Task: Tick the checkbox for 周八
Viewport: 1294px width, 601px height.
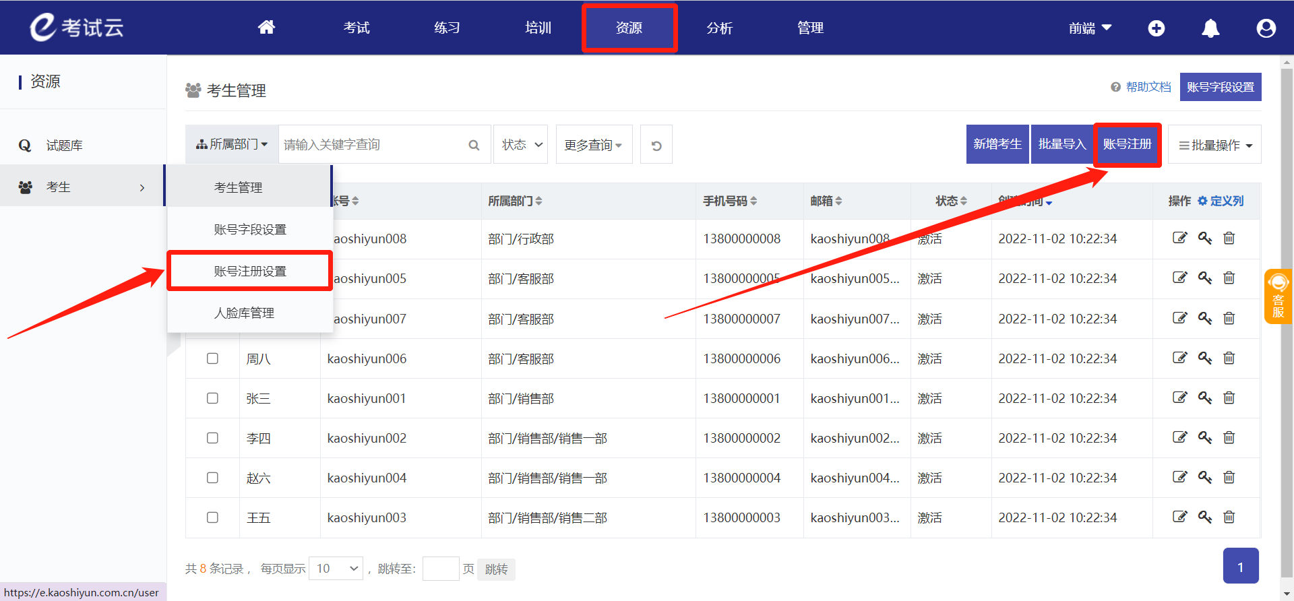Action: (212, 358)
